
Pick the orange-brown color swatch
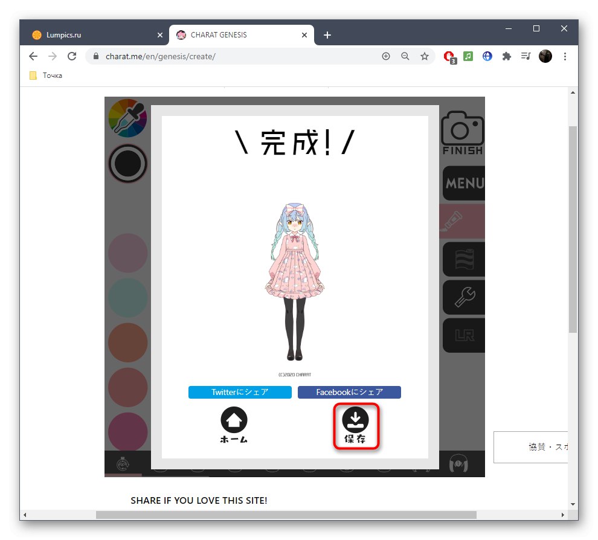pyautogui.click(x=128, y=342)
